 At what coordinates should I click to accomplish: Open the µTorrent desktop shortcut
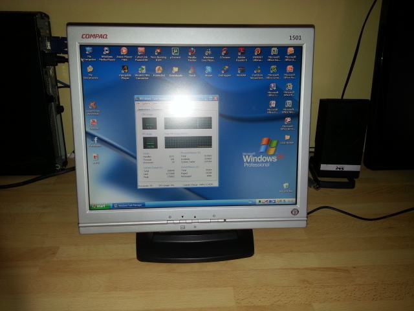[x=175, y=53]
